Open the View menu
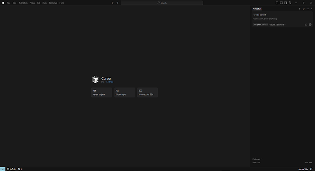 coord(32,3)
